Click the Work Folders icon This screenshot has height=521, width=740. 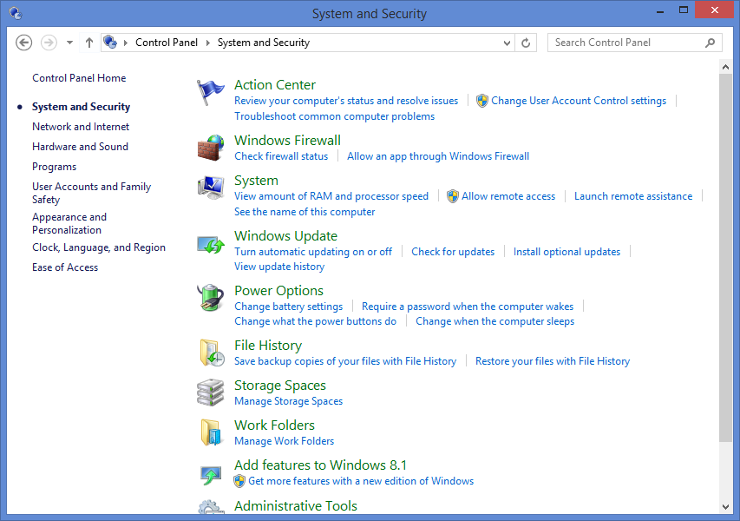[x=209, y=430]
